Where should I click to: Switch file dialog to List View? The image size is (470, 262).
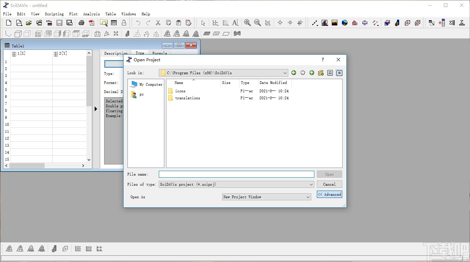click(x=330, y=73)
